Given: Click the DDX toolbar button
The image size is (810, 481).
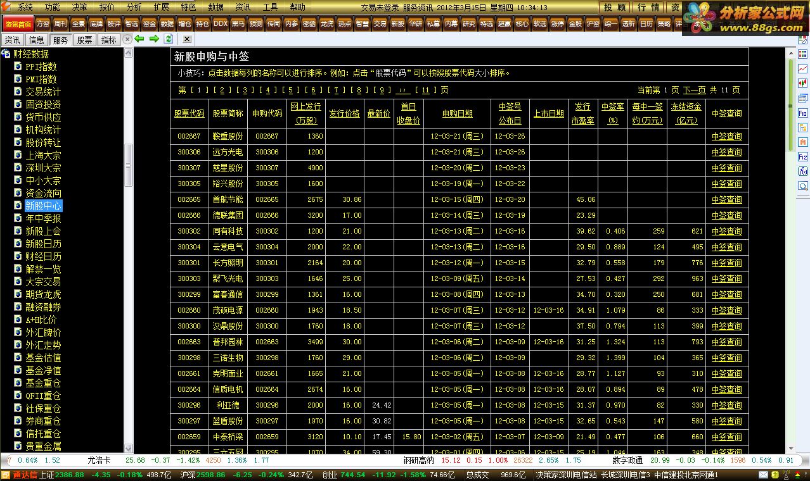Looking at the screenshot, I should (221, 23).
